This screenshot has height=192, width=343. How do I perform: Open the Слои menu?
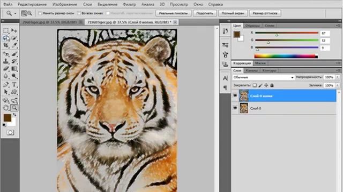tap(87, 4)
